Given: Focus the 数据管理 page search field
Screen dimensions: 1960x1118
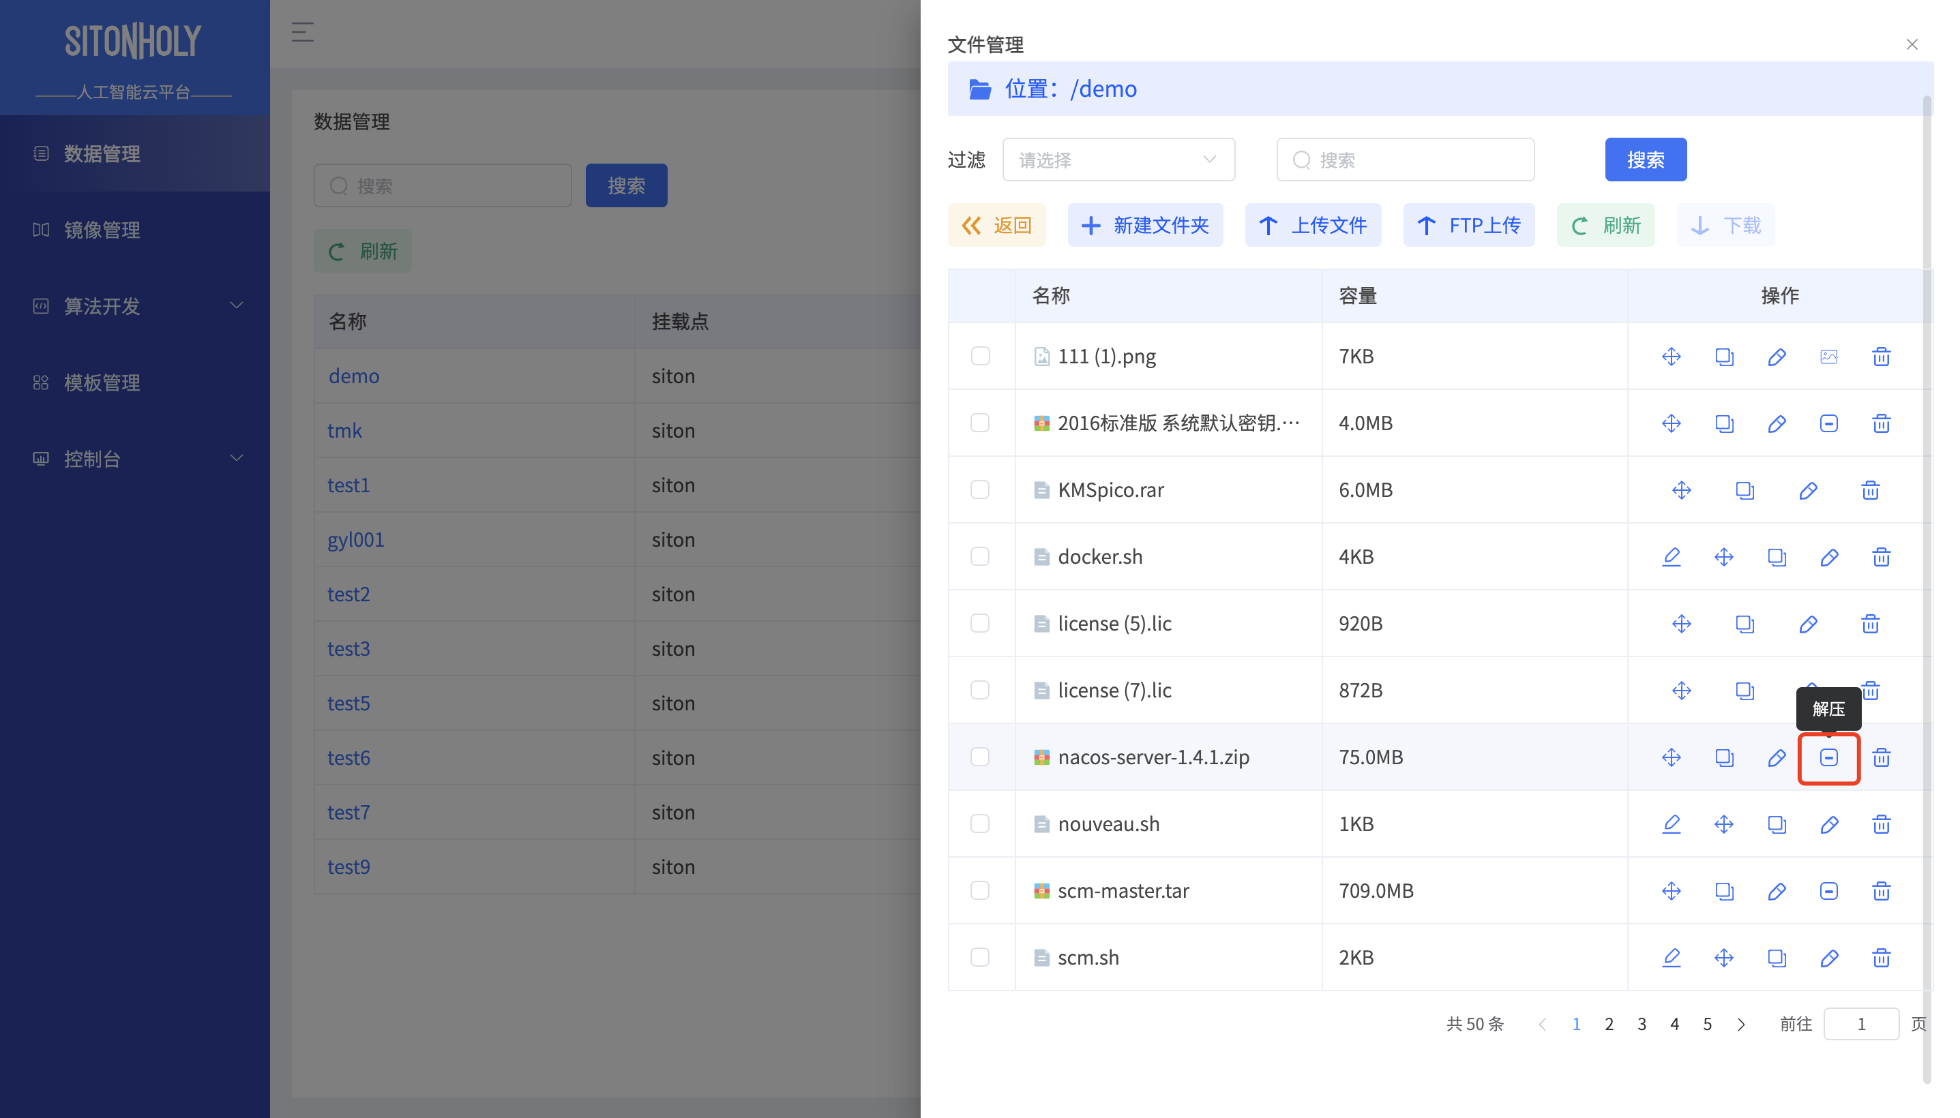Looking at the screenshot, I should tap(443, 186).
